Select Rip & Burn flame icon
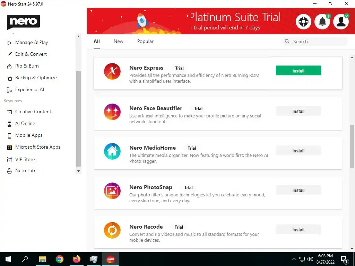 [9, 66]
